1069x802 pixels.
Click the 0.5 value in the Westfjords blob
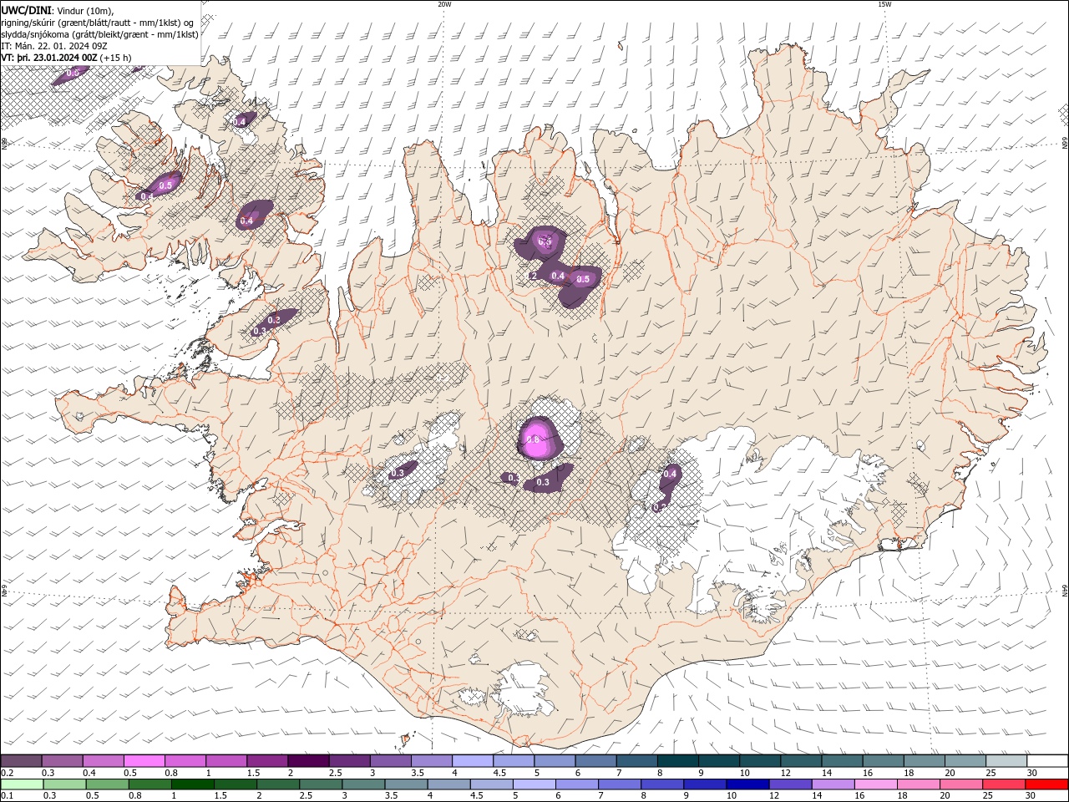point(165,185)
